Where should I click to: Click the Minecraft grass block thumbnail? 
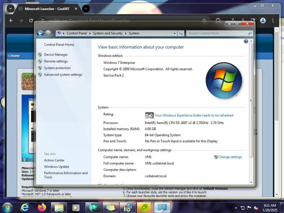(28, 82)
